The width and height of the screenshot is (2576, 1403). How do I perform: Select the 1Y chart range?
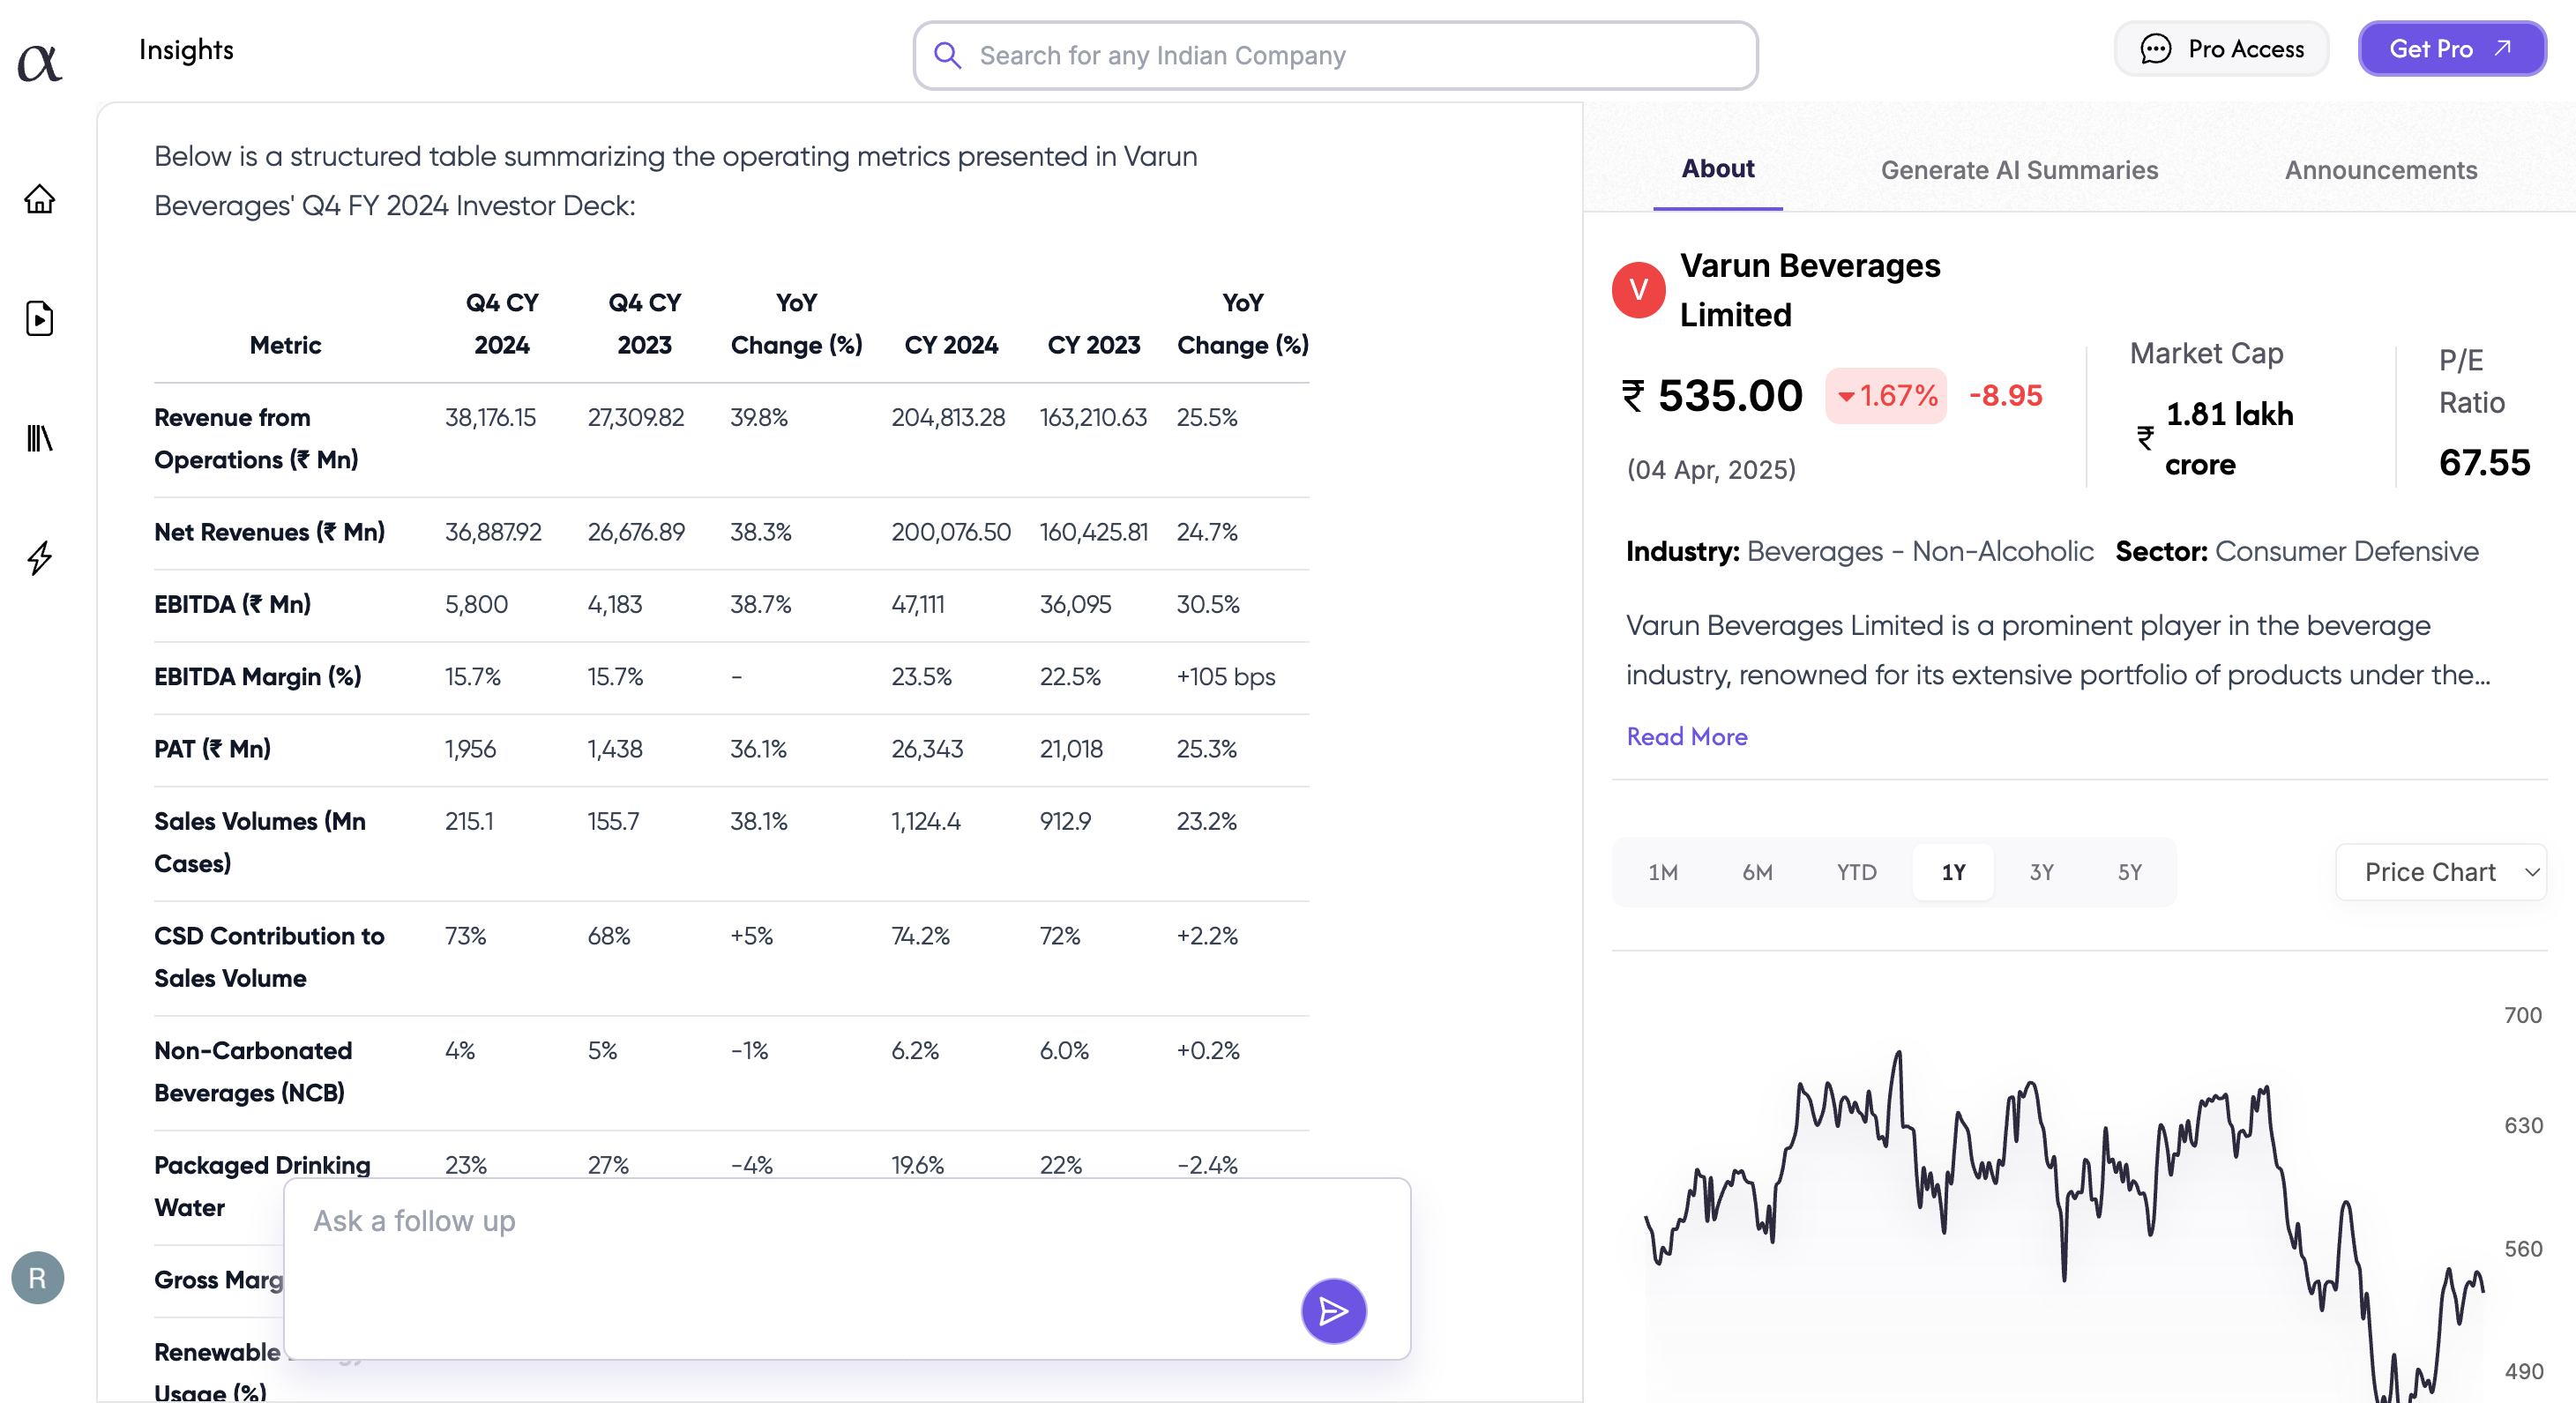[1953, 871]
